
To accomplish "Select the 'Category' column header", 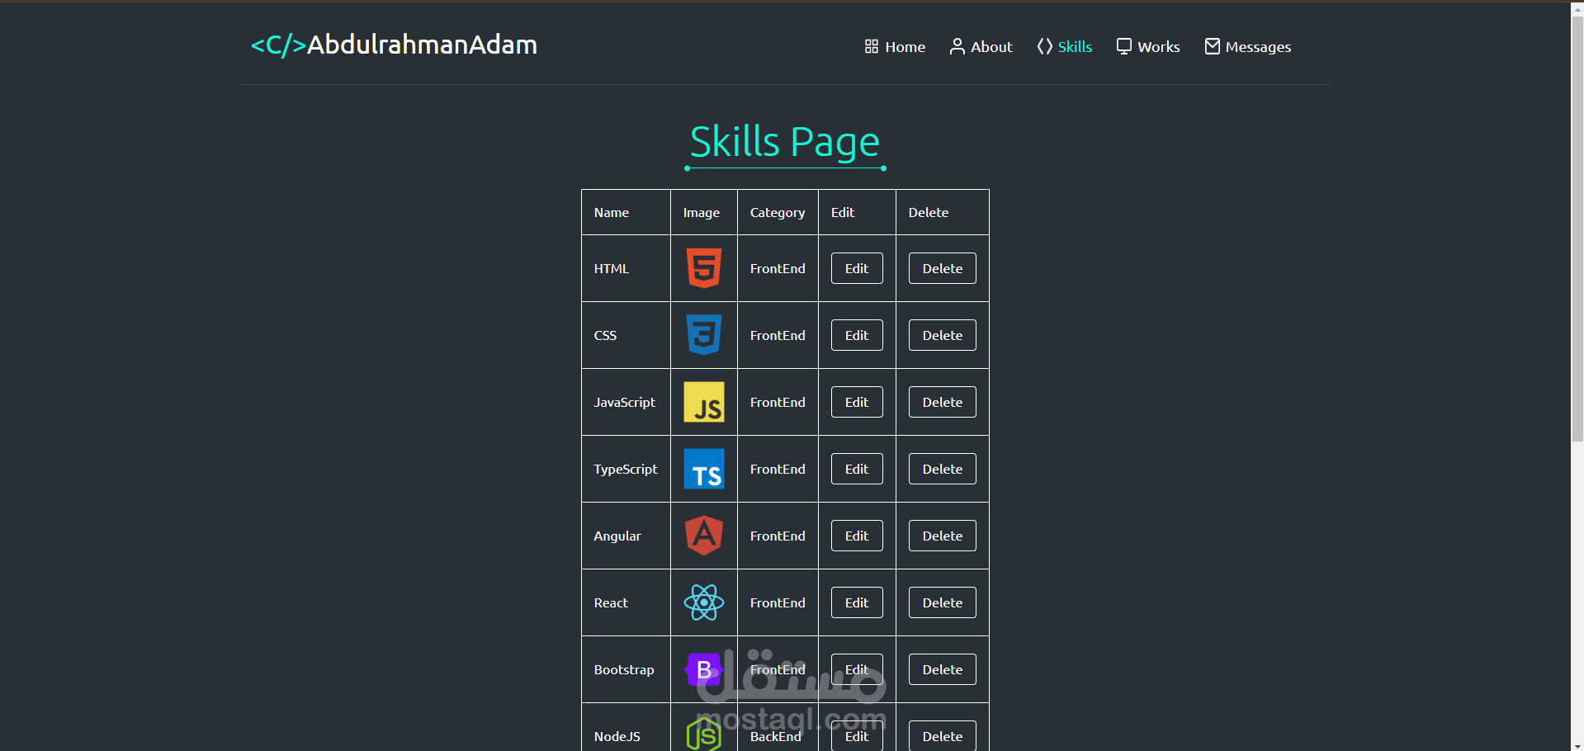I will click(778, 212).
